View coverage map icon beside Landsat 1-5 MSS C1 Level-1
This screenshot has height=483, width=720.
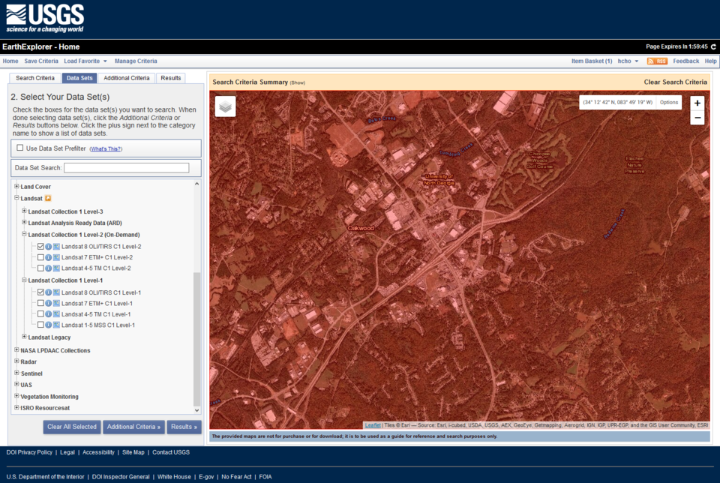(56, 325)
